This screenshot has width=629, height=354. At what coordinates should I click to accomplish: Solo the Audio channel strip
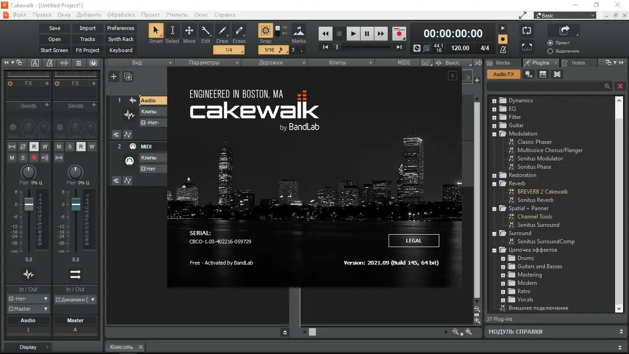point(23,158)
